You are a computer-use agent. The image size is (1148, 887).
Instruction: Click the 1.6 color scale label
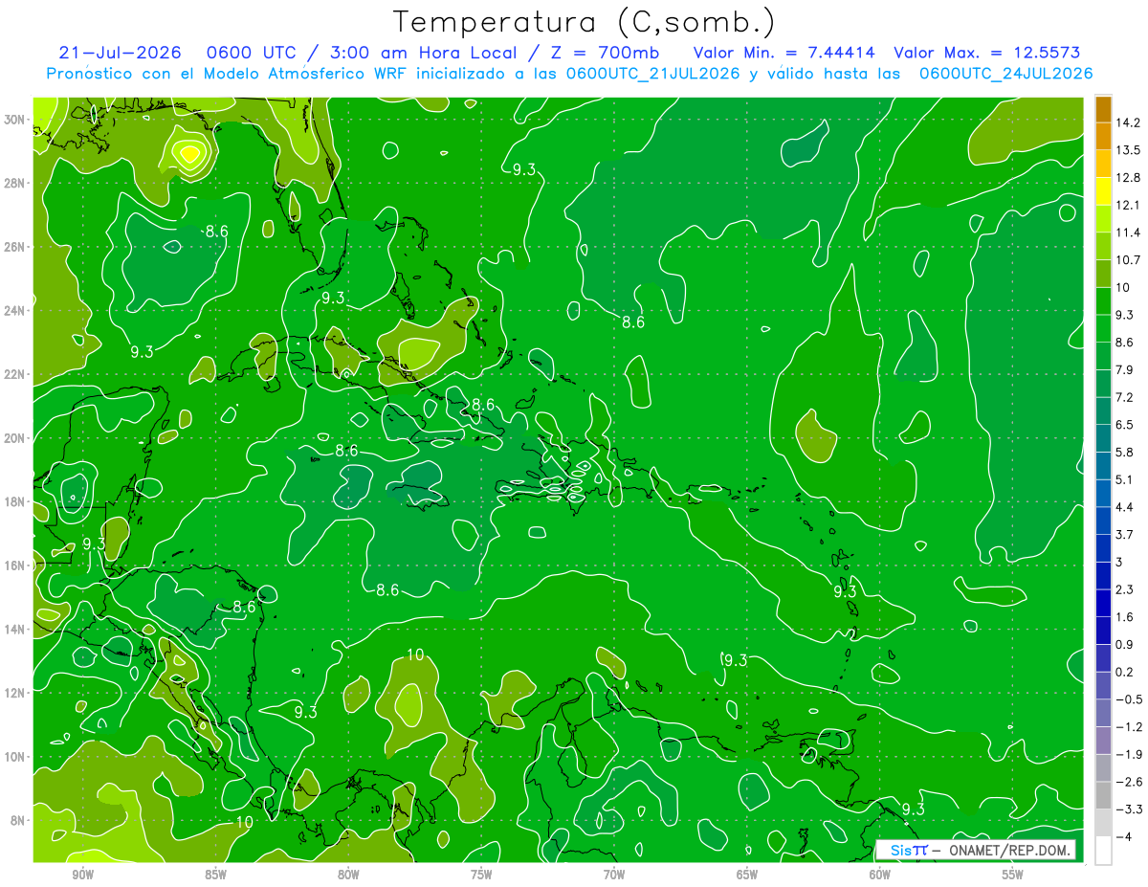pyautogui.click(x=1125, y=617)
